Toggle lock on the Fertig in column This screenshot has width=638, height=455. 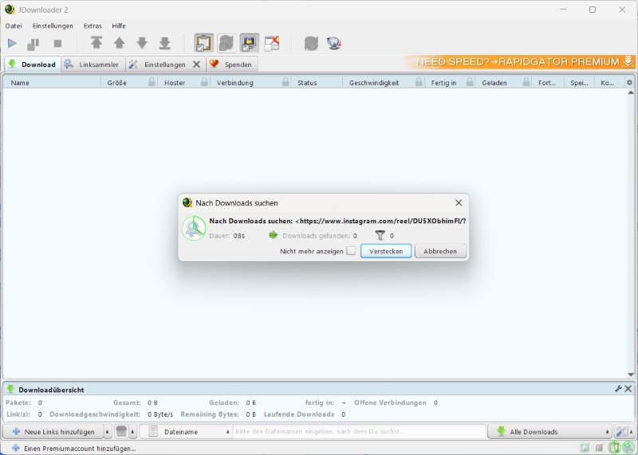point(470,82)
